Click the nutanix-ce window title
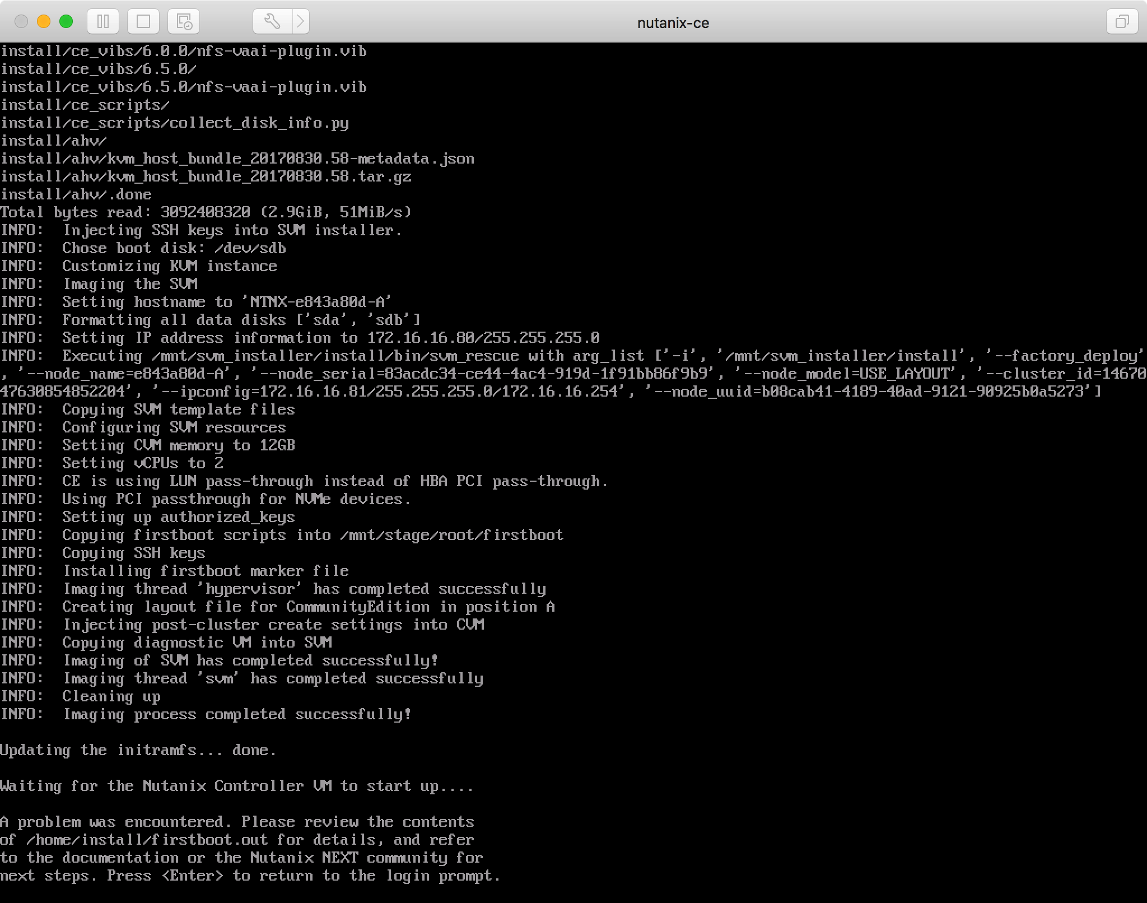This screenshot has height=903, width=1147. [673, 23]
